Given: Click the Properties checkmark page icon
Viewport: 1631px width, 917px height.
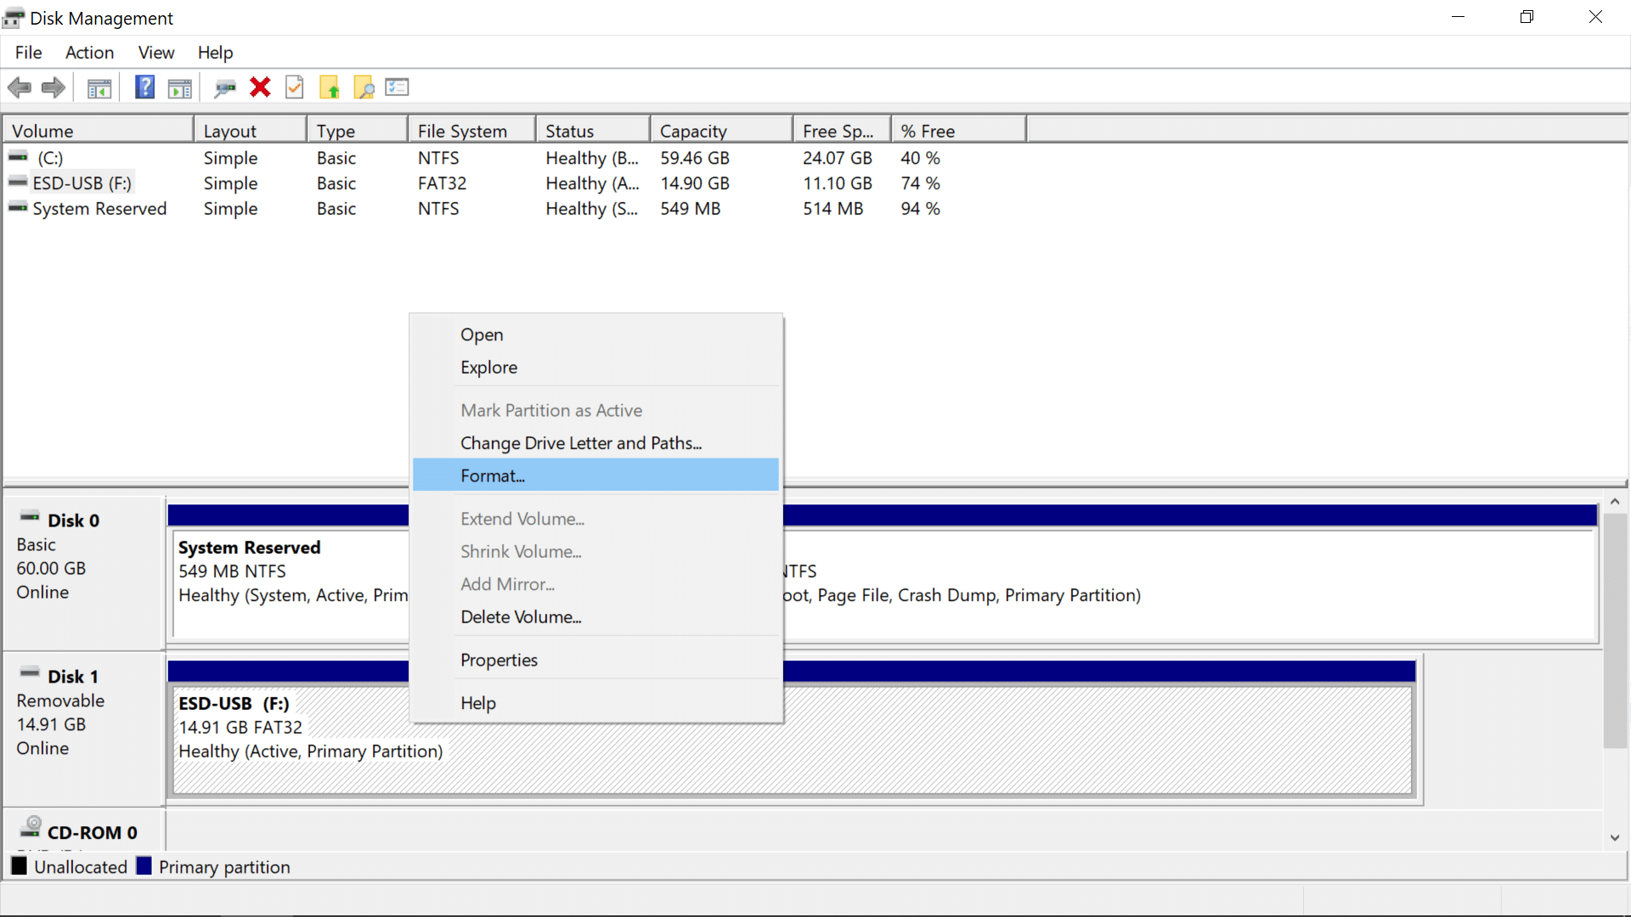Looking at the screenshot, I should point(295,87).
